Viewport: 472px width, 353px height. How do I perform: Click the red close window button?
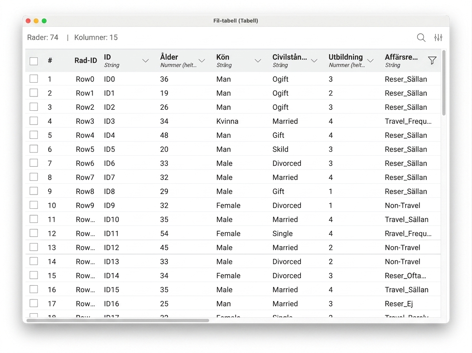(28, 21)
